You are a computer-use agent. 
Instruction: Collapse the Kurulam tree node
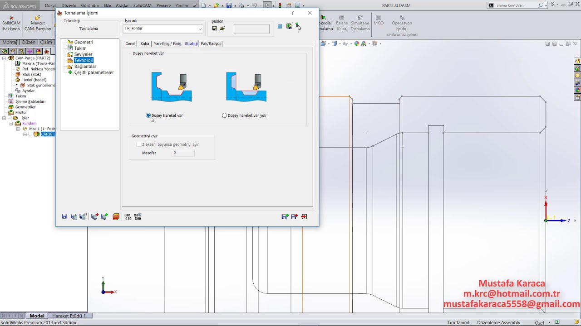point(11,123)
